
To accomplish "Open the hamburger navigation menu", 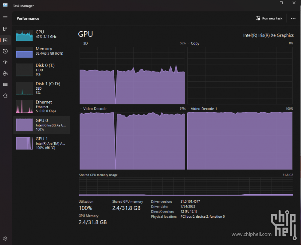I will point(6,18).
